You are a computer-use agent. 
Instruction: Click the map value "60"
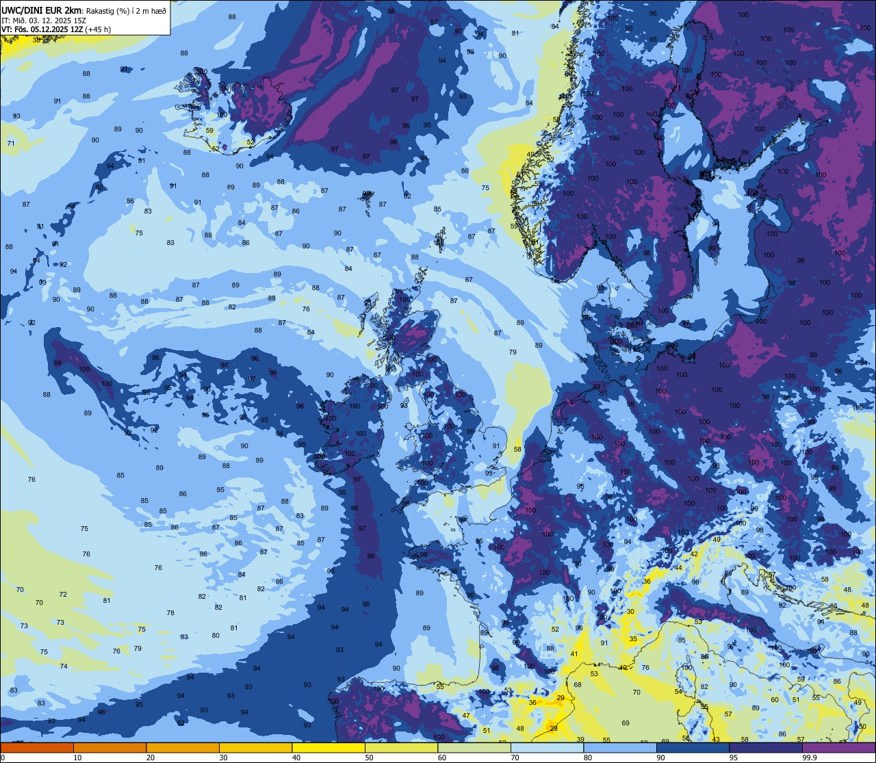pyautogui.click(x=775, y=699)
